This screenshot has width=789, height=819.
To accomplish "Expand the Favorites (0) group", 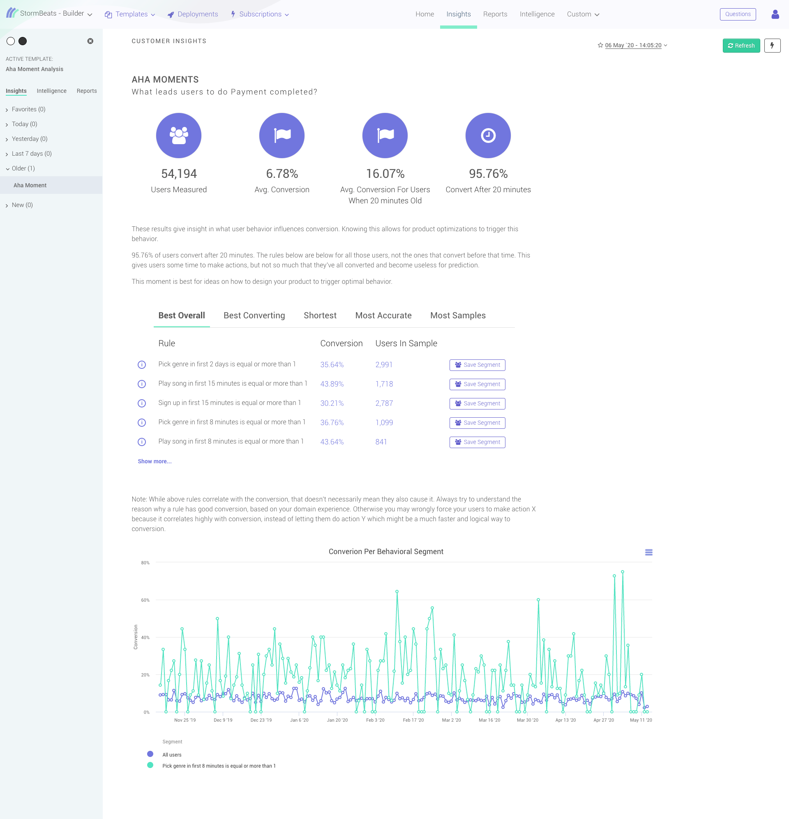I will 28,110.
